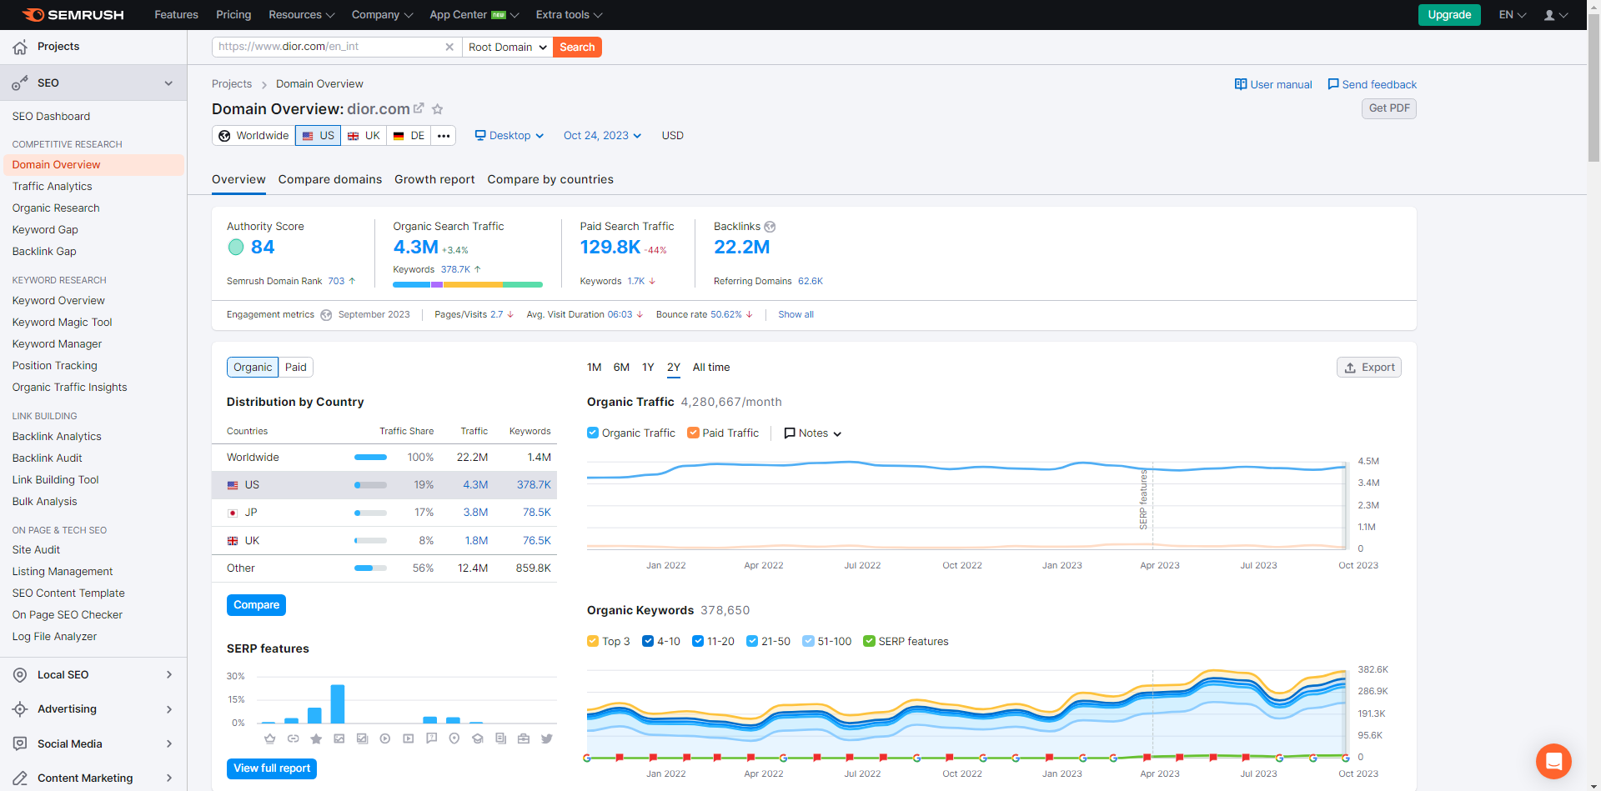The height and width of the screenshot is (791, 1601).
Task: Click the Upgrade button
Action: click(1449, 15)
